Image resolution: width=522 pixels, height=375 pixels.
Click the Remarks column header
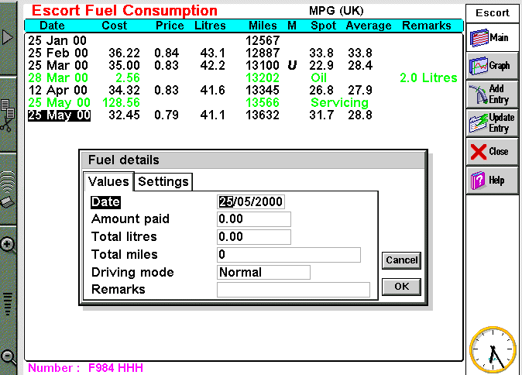(427, 26)
